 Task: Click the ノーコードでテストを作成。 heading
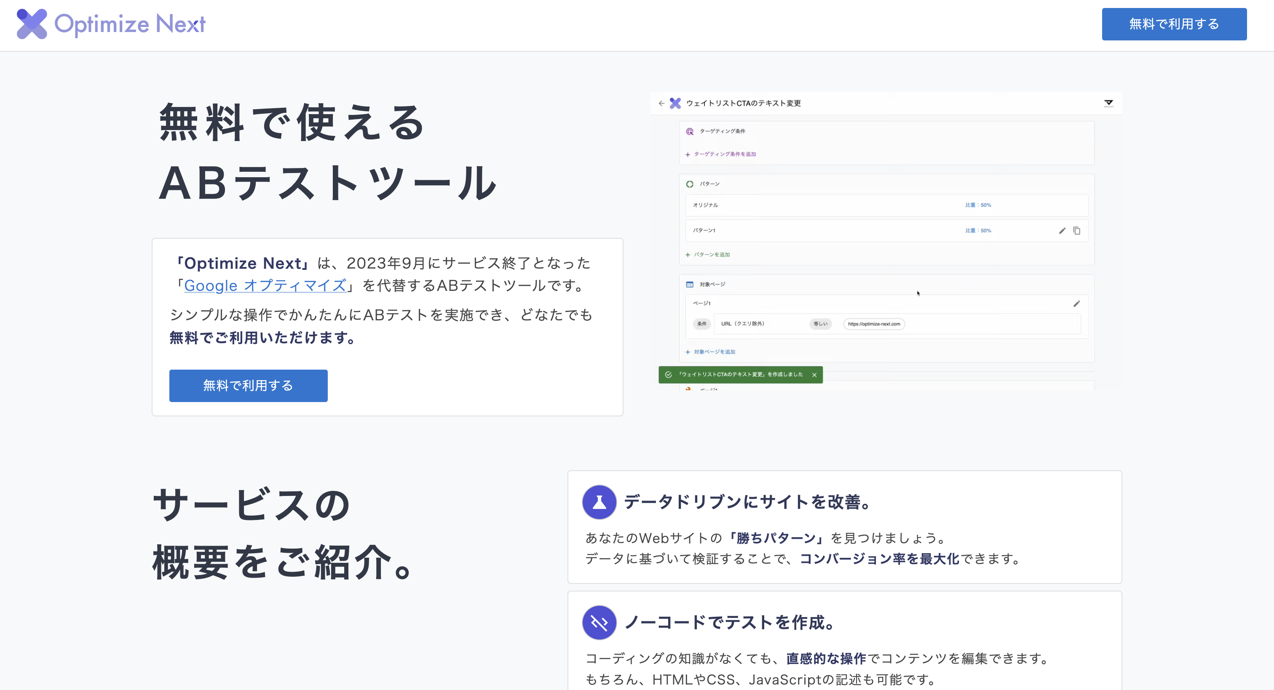730,623
